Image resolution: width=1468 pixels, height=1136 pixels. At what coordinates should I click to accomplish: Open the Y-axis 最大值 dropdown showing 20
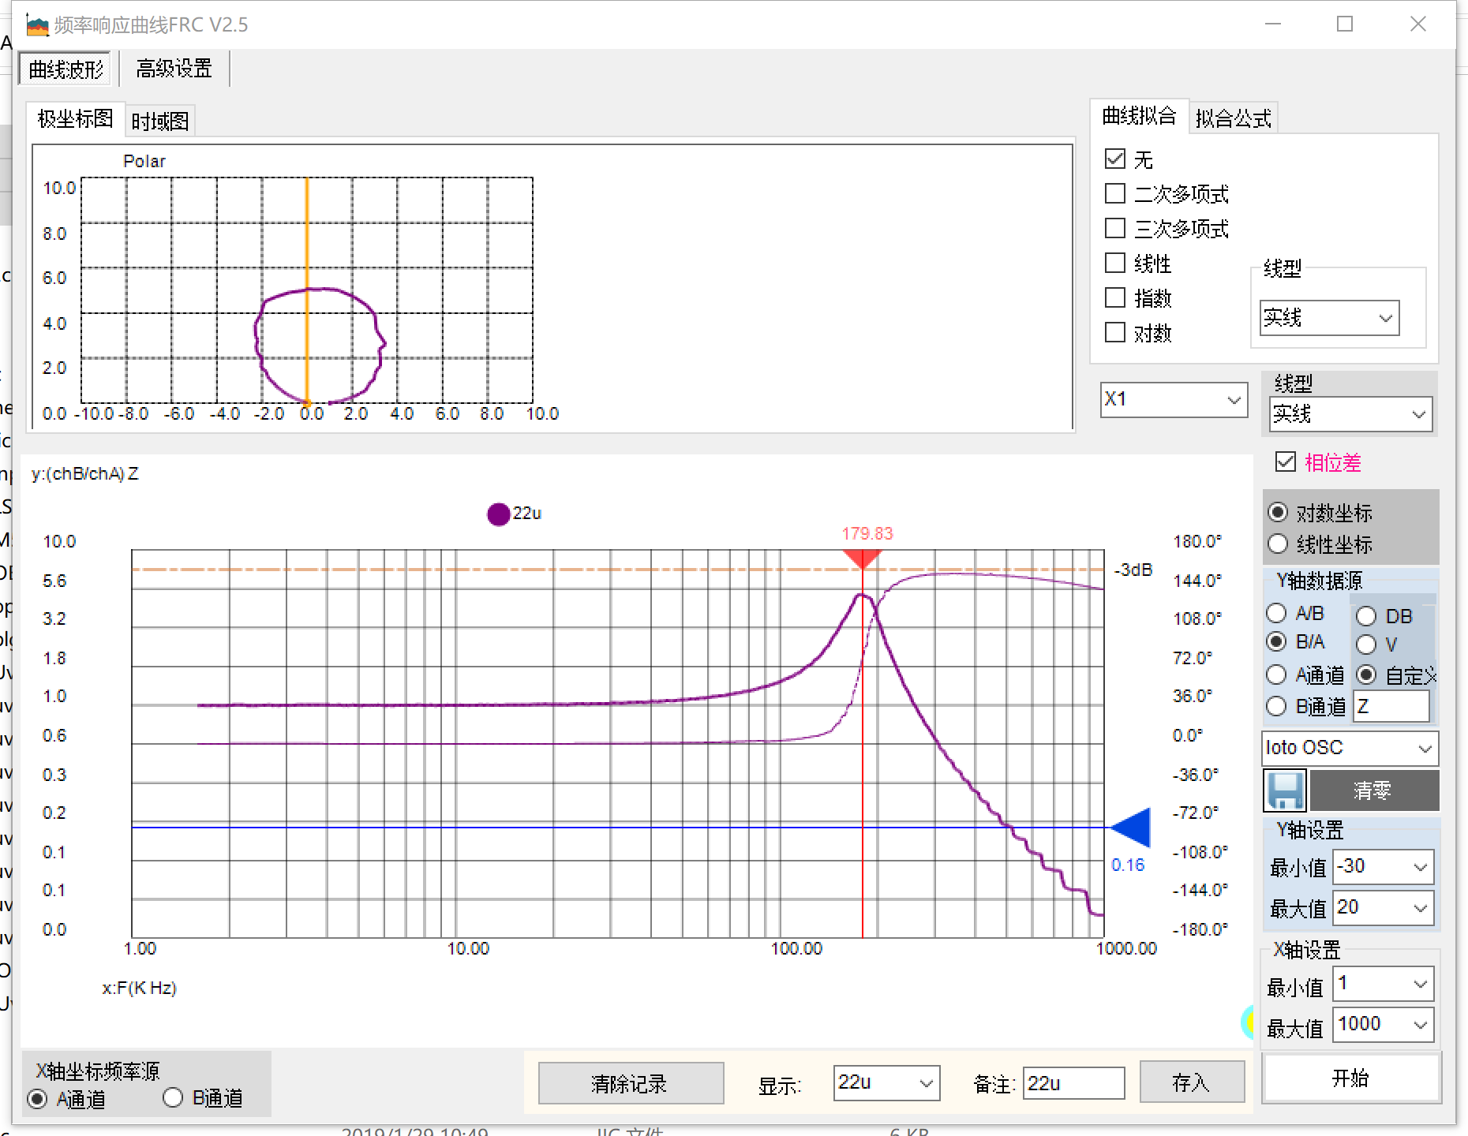point(1383,908)
